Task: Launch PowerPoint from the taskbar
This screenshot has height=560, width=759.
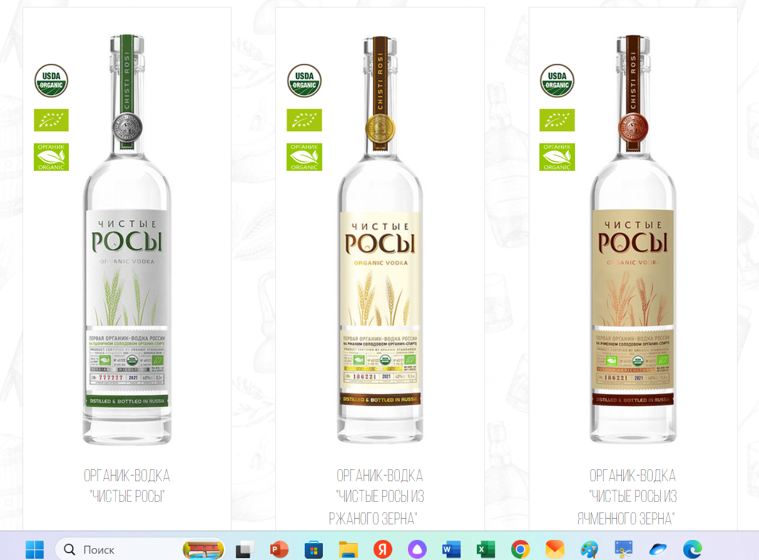Action: pyautogui.click(x=278, y=549)
